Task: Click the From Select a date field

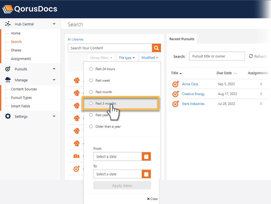Action: (118, 157)
